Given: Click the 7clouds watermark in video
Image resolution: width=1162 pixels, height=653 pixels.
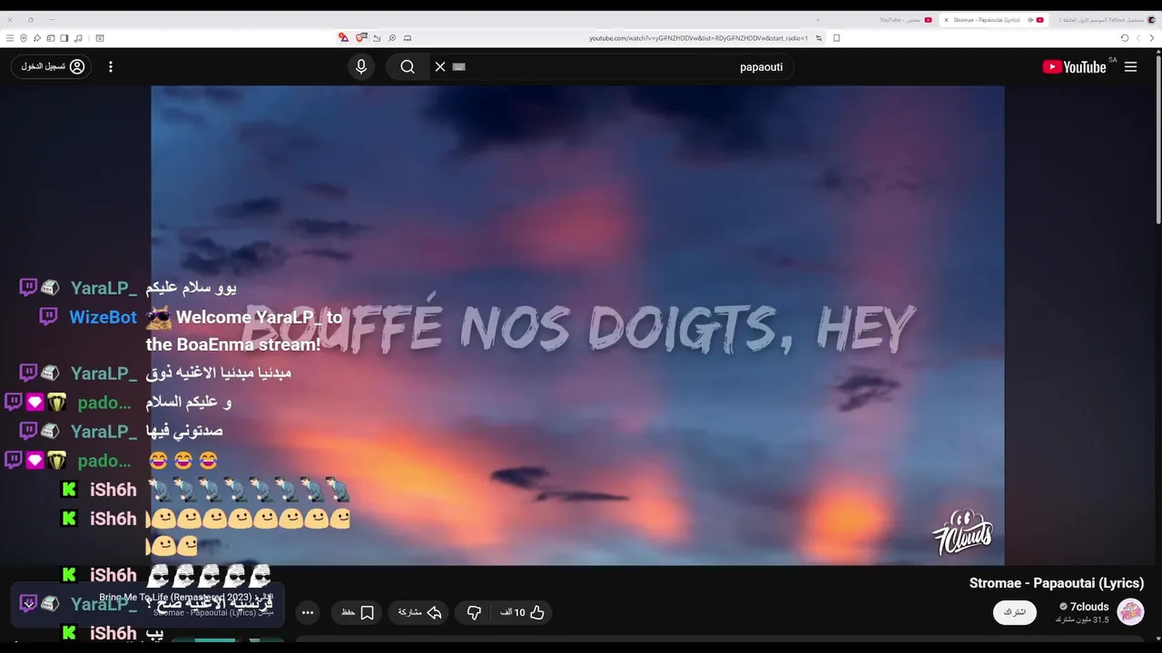Looking at the screenshot, I should tap(962, 533).
